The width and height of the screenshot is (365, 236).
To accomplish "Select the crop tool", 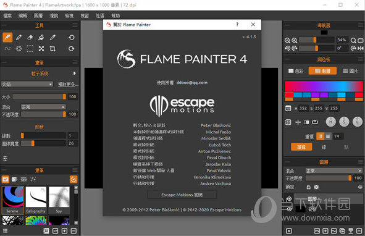I will pos(52,48).
